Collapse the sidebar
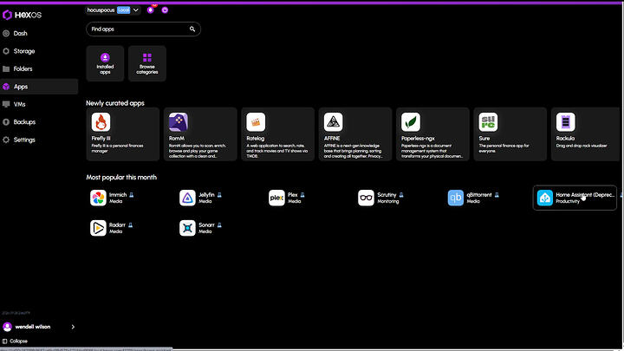The image size is (624, 351). coord(15,341)
